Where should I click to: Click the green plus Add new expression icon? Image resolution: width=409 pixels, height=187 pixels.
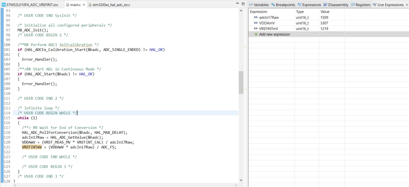[256, 34]
